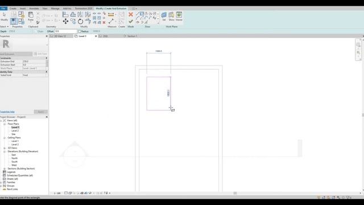Open the Insert ribbon tab

[23, 9]
